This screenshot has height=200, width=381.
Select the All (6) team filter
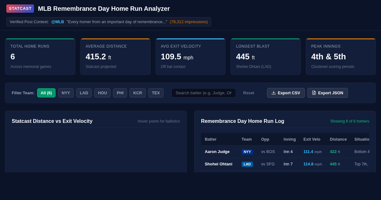[46, 93]
